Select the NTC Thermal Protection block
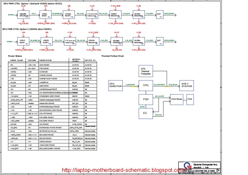The height and width of the screenshot is (175, 248). [x=146, y=71]
